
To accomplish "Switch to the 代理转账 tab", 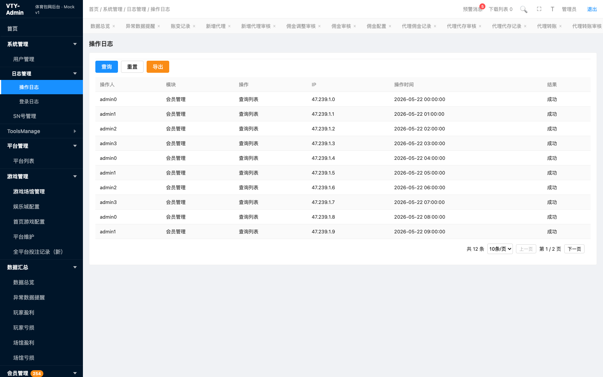I will [547, 26].
